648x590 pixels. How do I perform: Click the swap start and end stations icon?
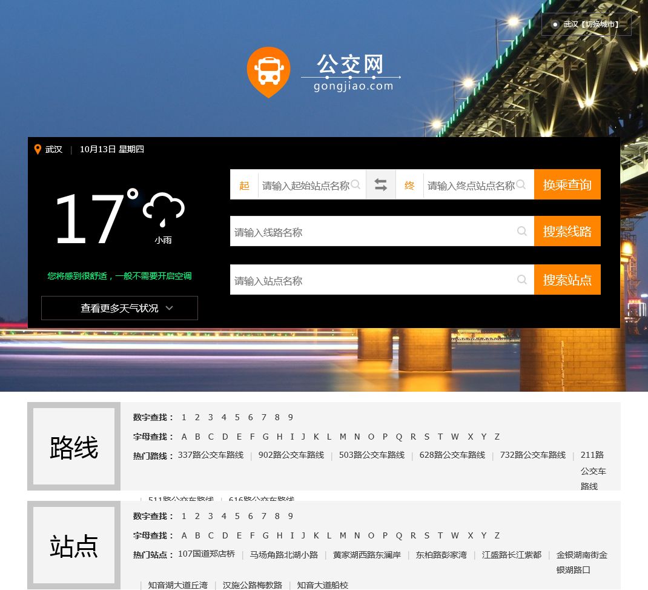pyautogui.click(x=380, y=184)
